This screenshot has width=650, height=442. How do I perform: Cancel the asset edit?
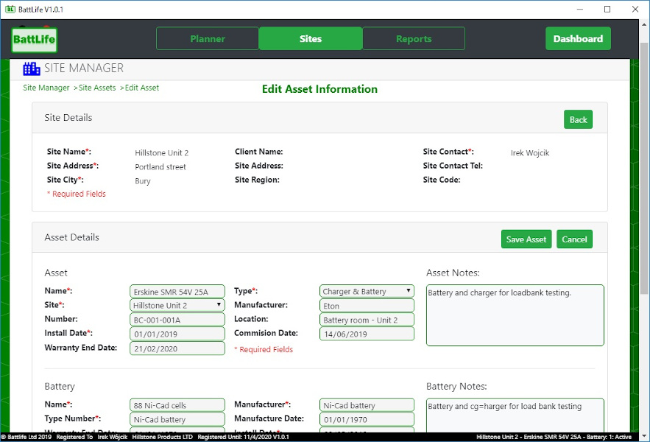[x=574, y=239]
